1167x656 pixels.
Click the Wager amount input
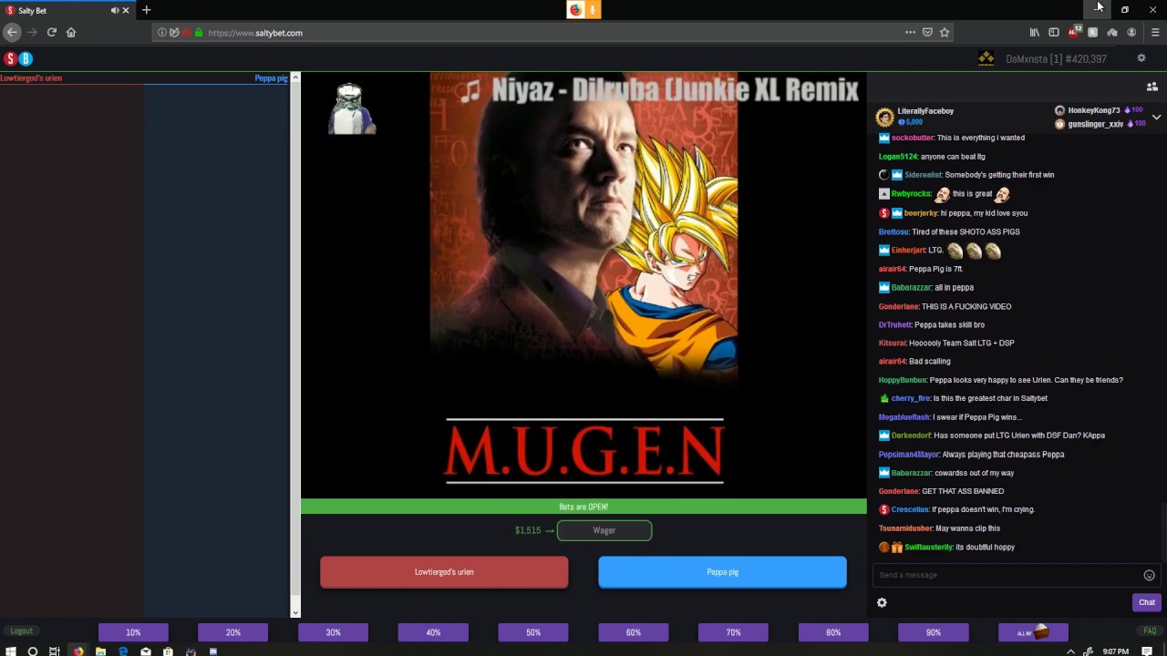pos(604,530)
